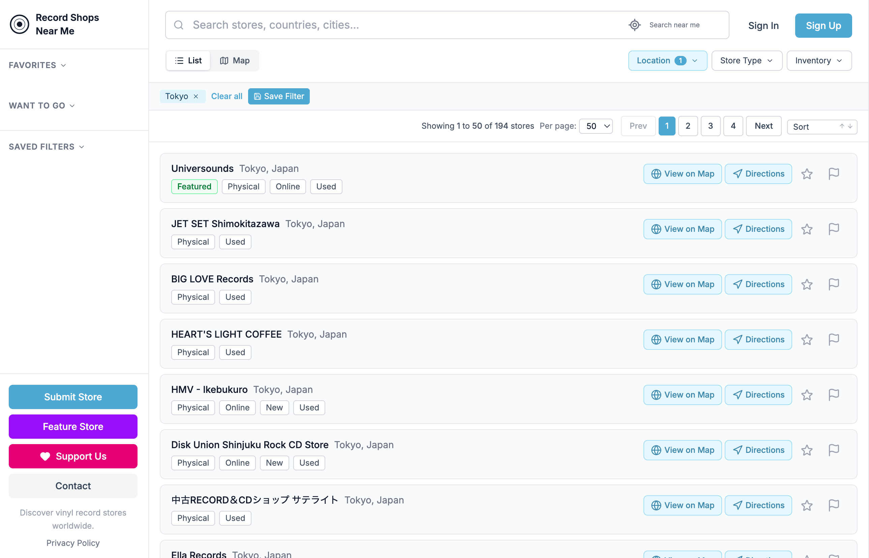Open the Per page count selector

click(596, 126)
